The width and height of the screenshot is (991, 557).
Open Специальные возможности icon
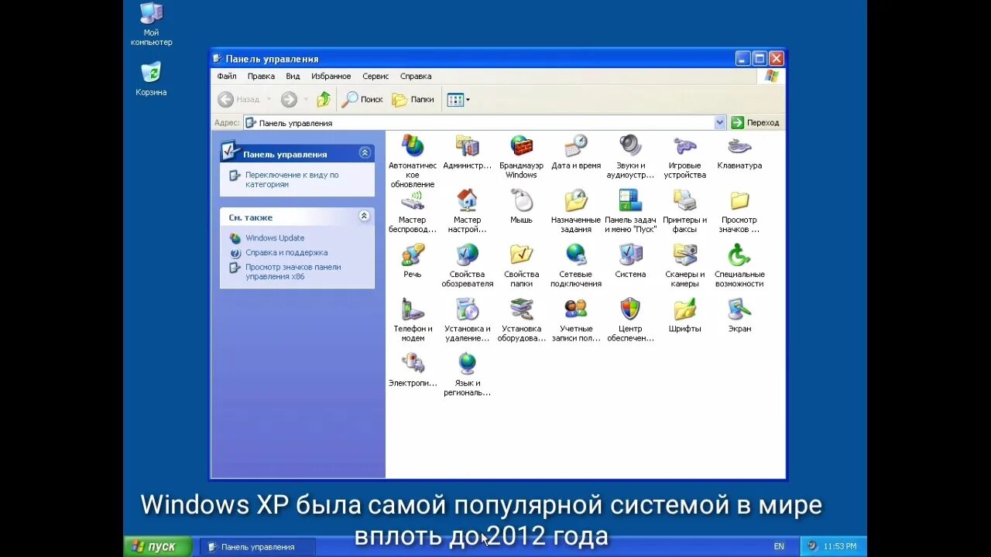tap(739, 255)
